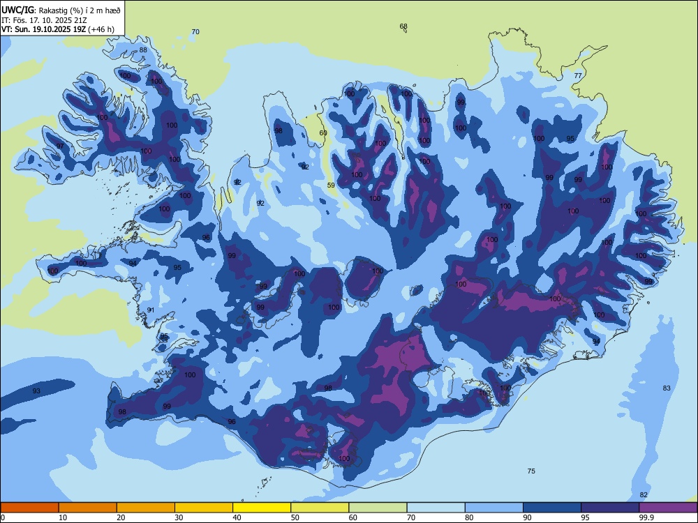Viewport: 698px width, 523px height.
Task: Click the value 98 on the northern peninsula
Action: [279, 131]
